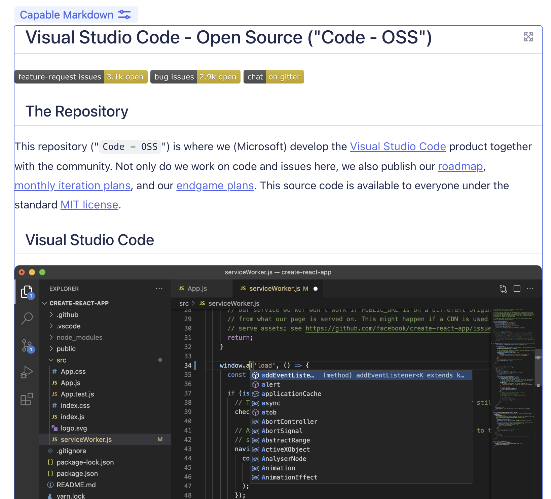
Task: Open the Source Control icon
Action: 27,345
